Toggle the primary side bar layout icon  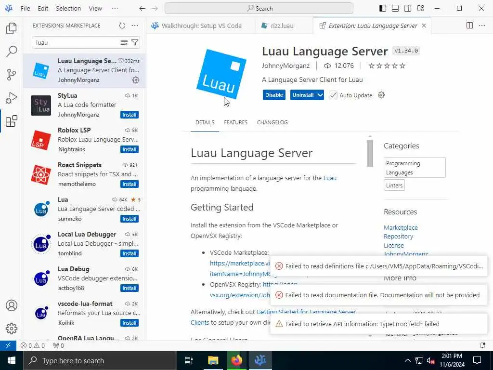(383, 9)
